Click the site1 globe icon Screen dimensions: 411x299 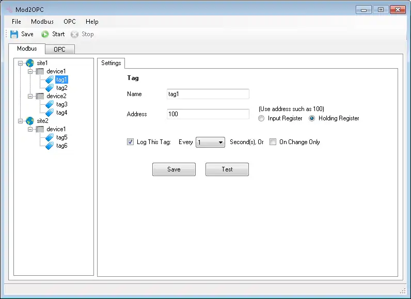(30, 63)
